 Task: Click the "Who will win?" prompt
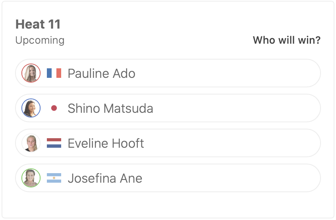coord(286,40)
